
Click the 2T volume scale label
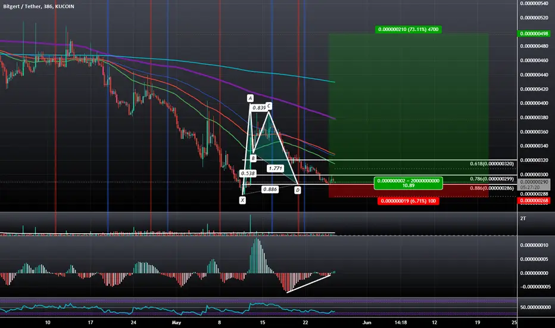point(523,218)
